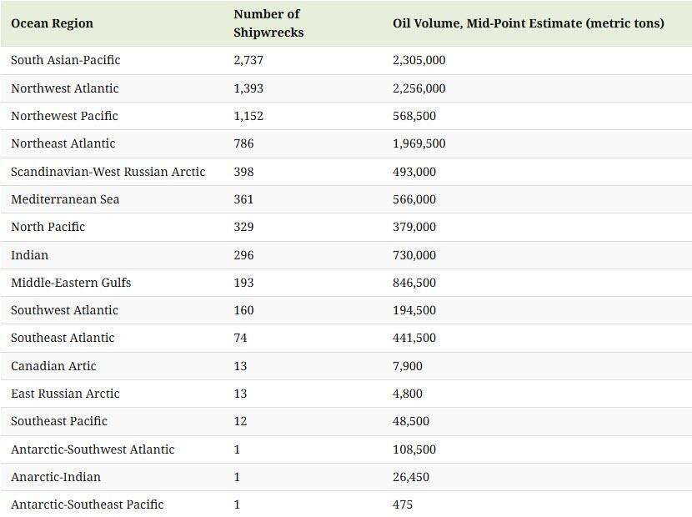Select the 194,500 oil volume cell

[x=414, y=310]
